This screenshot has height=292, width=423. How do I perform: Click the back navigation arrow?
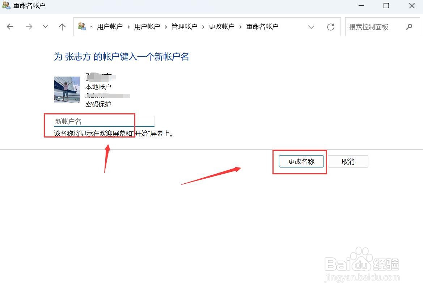[10, 26]
